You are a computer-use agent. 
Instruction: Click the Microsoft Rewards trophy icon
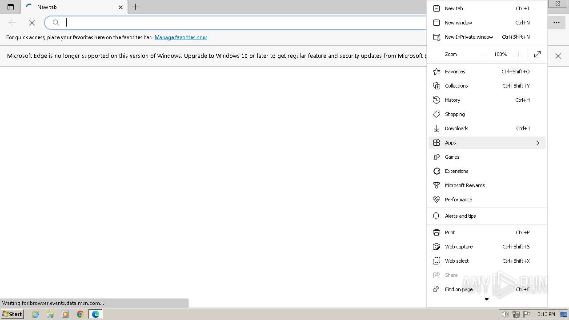[x=437, y=185]
